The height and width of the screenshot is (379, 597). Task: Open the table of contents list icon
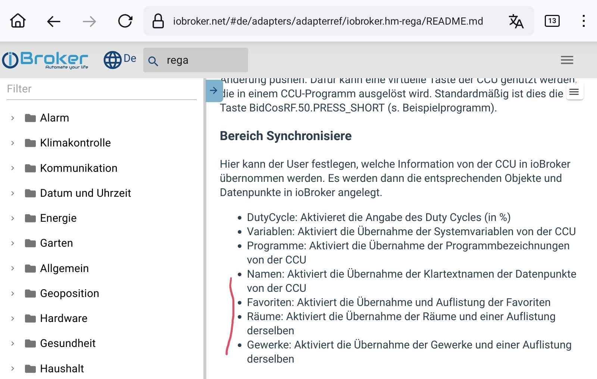pyautogui.click(x=574, y=92)
